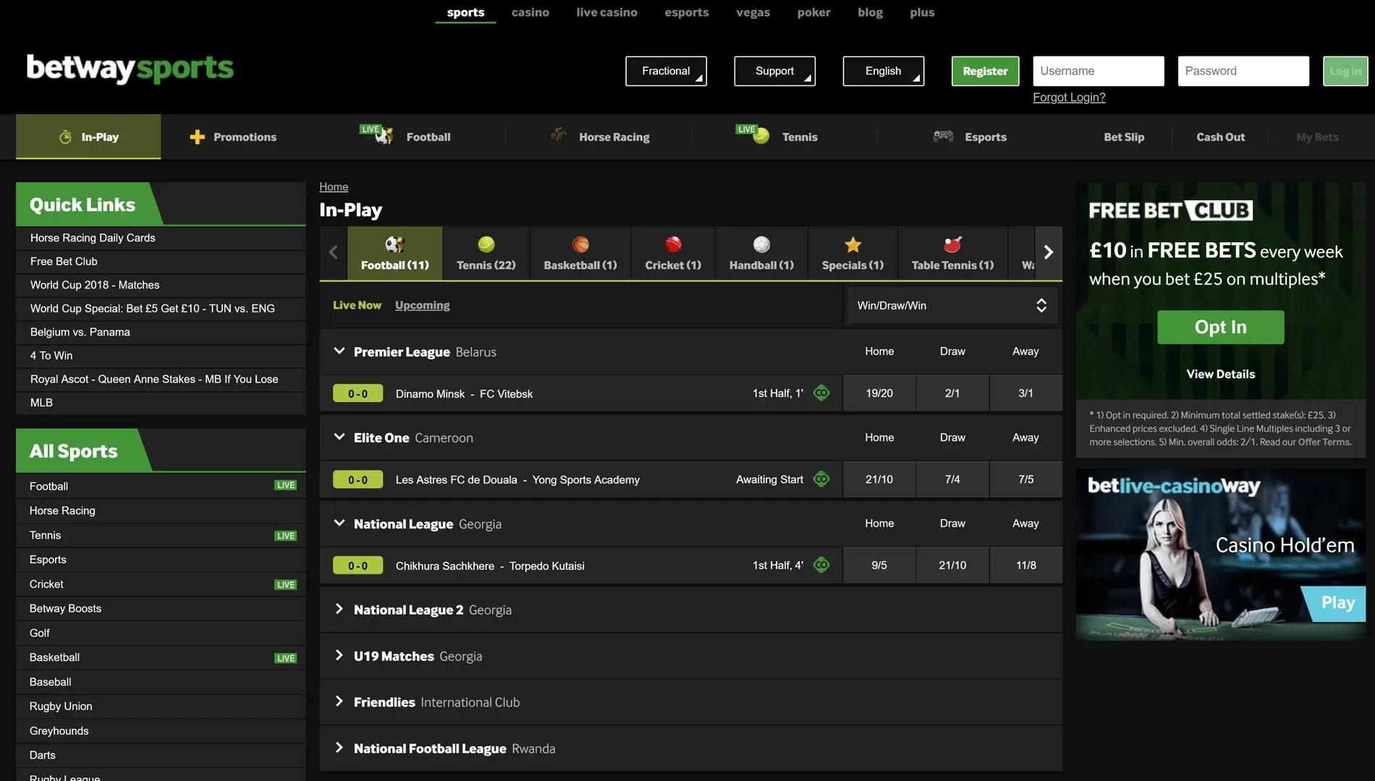The image size is (1375, 781).
Task: Collapse the Elite One Cameroon section
Action: [339, 437]
